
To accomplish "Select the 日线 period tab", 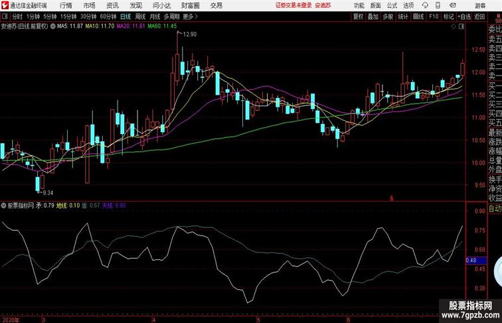I will pos(126,17).
